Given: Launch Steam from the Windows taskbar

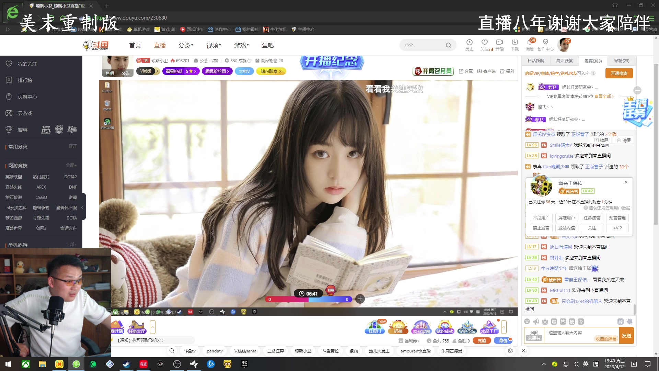Looking at the screenshot, I should (126, 364).
